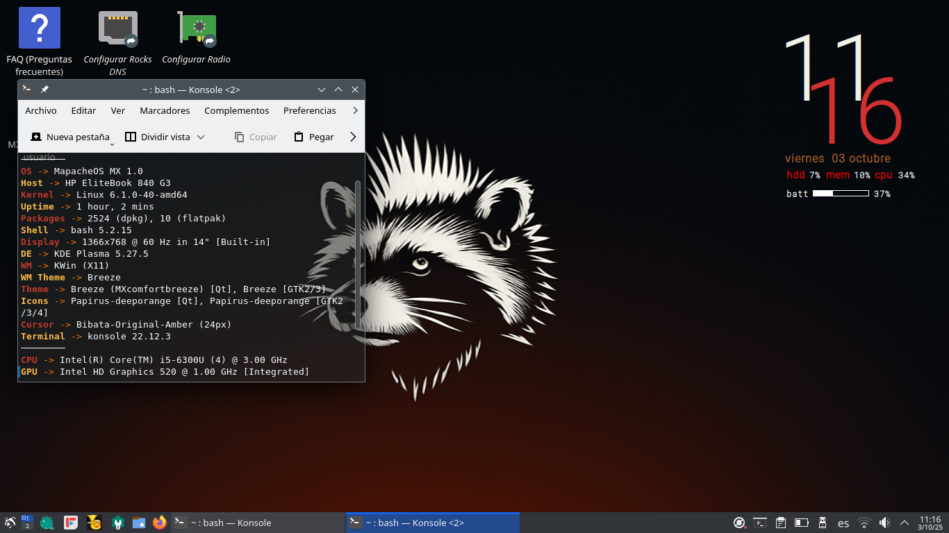949x533 pixels.
Task: Click the 'WM -> KWin (X11)' line
Action: 65,266
